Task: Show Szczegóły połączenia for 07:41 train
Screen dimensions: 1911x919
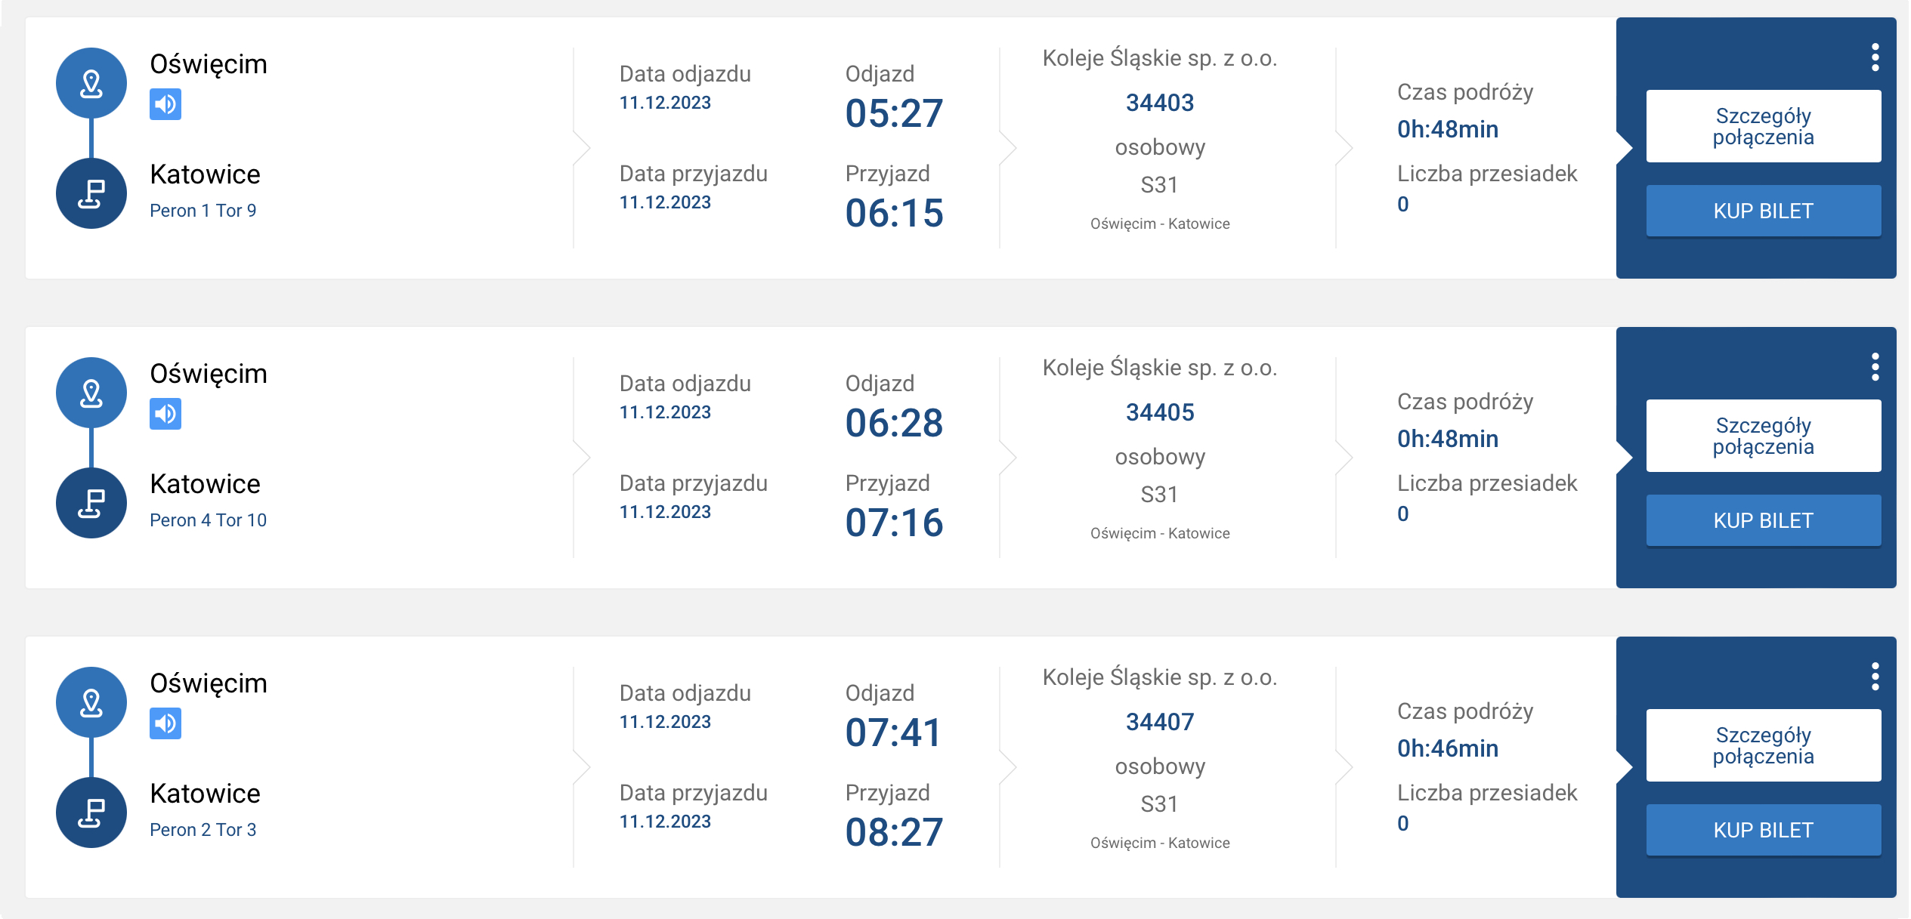Action: point(1764,745)
